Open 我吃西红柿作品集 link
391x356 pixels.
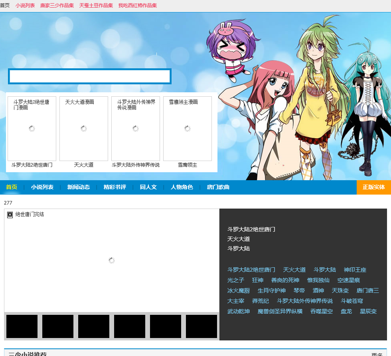pyautogui.click(x=137, y=6)
